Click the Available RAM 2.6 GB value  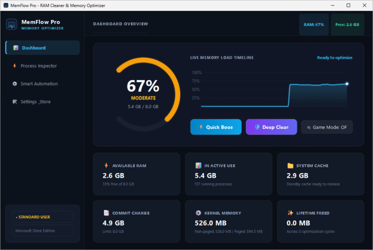coord(113,175)
